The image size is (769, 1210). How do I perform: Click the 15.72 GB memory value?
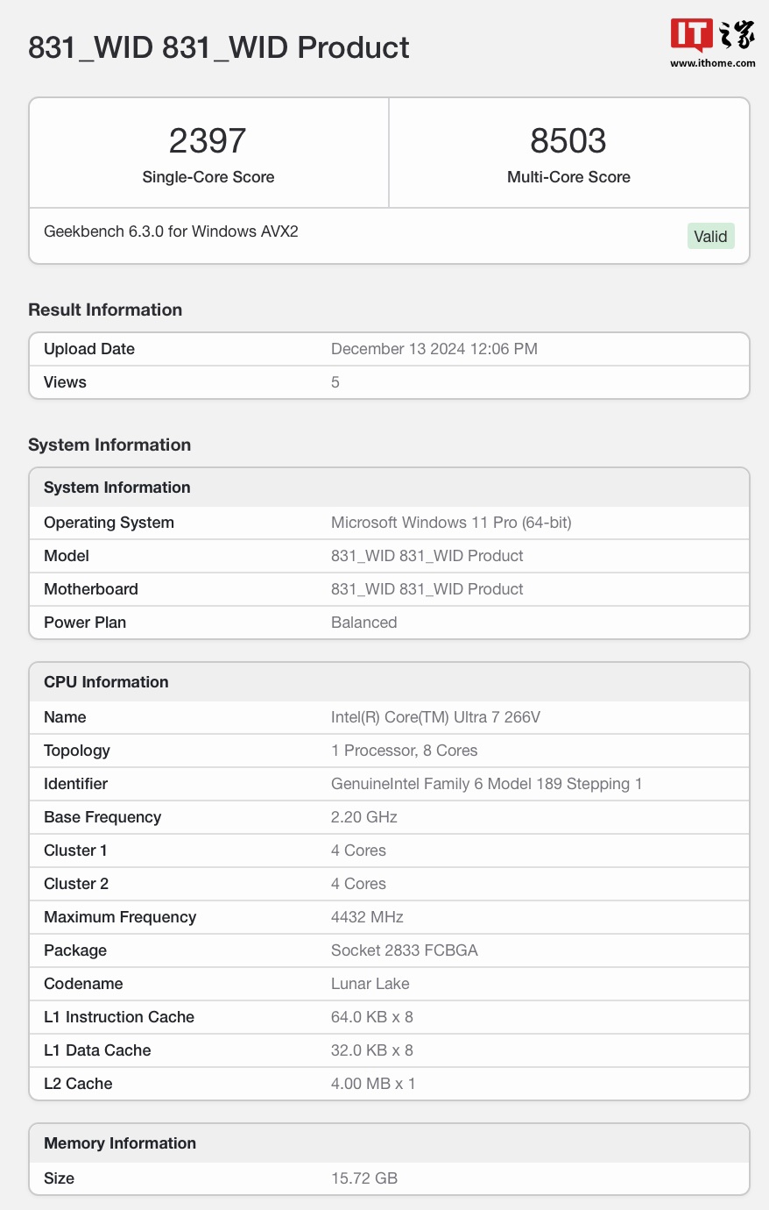[x=364, y=1178]
